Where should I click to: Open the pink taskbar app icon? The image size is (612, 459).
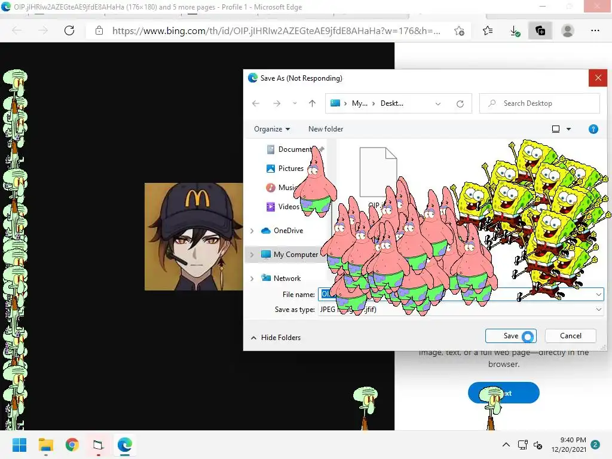coord(99,445)
